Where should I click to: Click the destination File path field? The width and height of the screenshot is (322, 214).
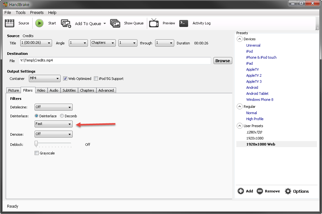coord(115,61)
